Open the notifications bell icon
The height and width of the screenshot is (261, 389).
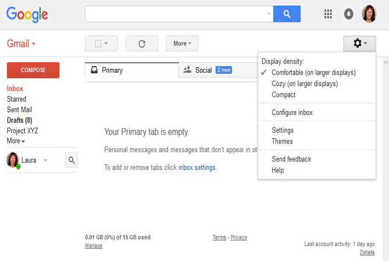coord(348,14)
